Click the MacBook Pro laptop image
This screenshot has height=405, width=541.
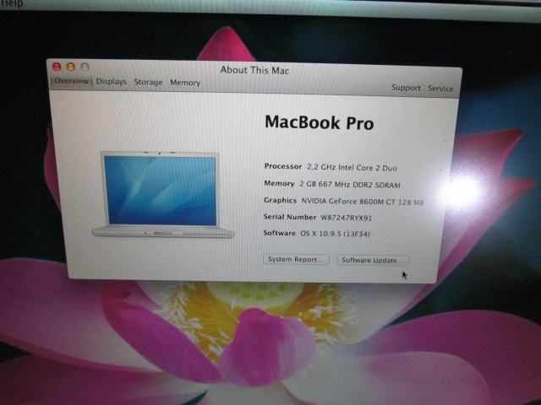[163, 194]
